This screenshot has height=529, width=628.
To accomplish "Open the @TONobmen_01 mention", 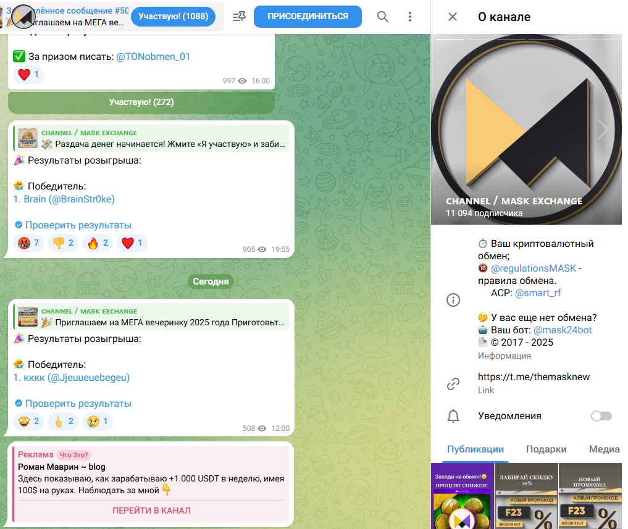I will (153, 56).
